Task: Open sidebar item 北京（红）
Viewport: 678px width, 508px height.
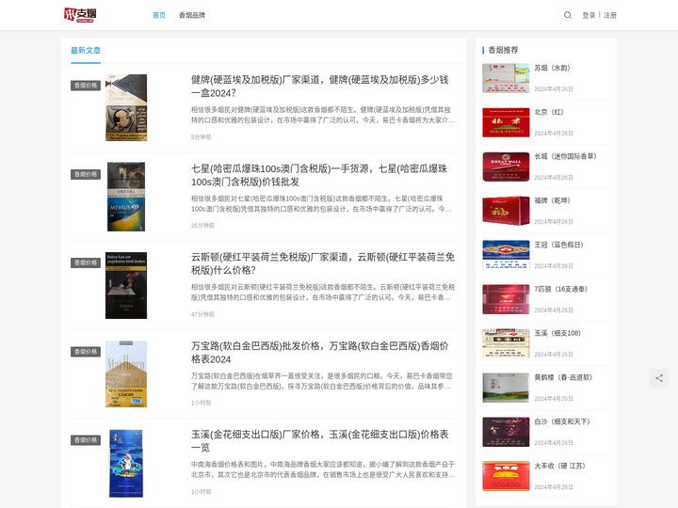Action: 549,112
